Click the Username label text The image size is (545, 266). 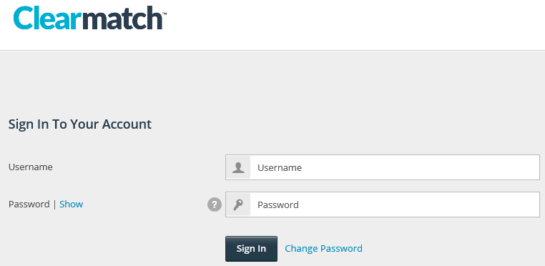(31, 167)
